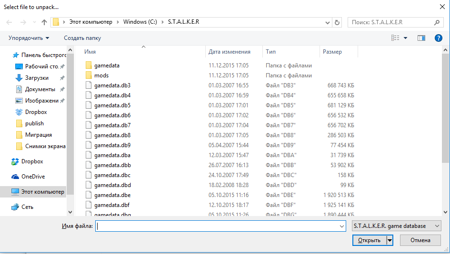
Task: Click date 05.04.2007 15:44
Action: click(x=229, y=145)
